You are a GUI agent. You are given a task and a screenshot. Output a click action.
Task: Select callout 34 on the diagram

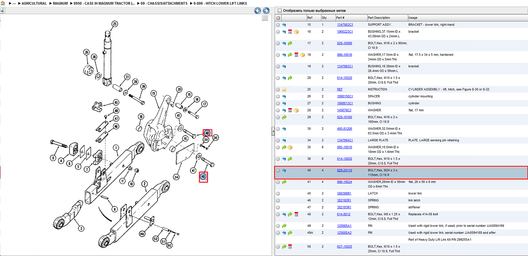[176, 176]
